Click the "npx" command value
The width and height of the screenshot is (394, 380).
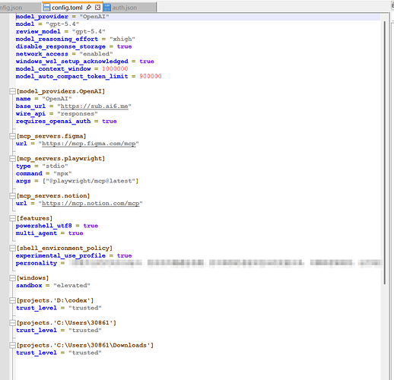(x=62, y=173)
